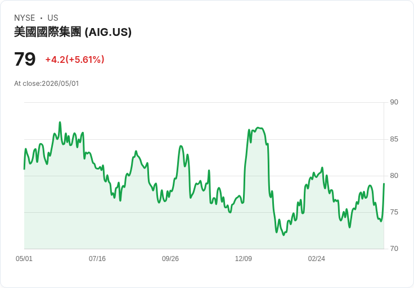414x288 pixels.
Task: Click the price change +4.2(+5.61%)
Action: [75, 60]
